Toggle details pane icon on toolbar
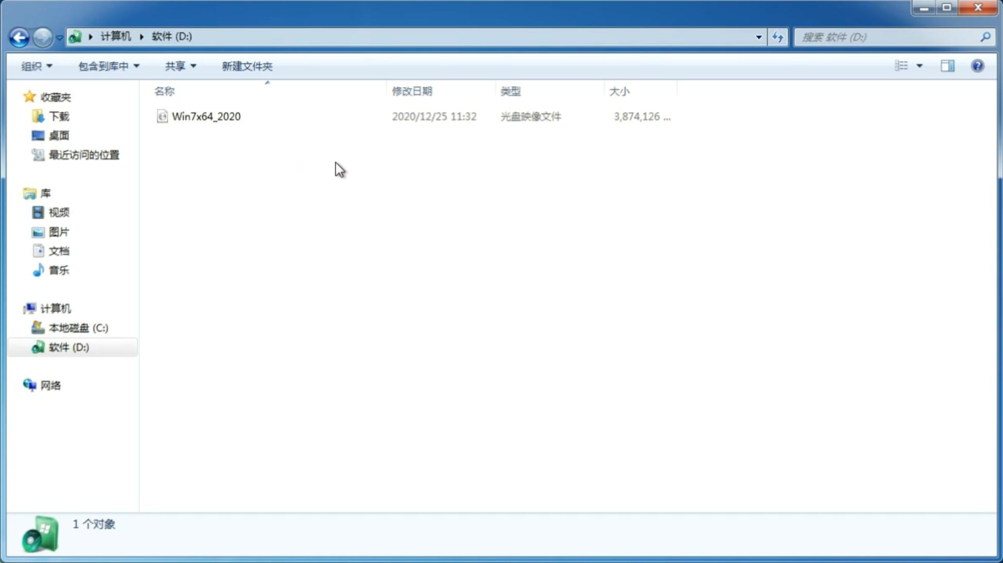The image size is (1003, 563). coord(947,65)
